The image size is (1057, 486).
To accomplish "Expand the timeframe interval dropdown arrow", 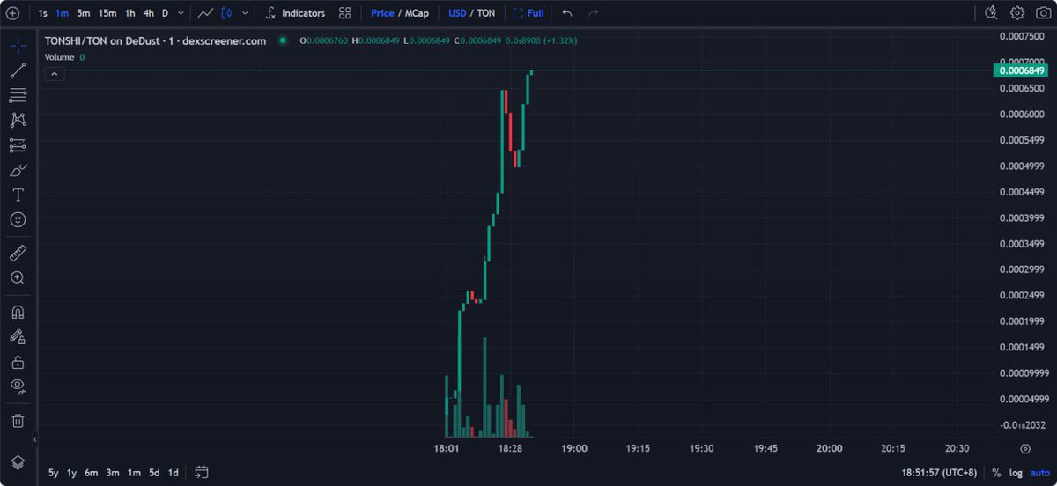I will click(181, 13).
